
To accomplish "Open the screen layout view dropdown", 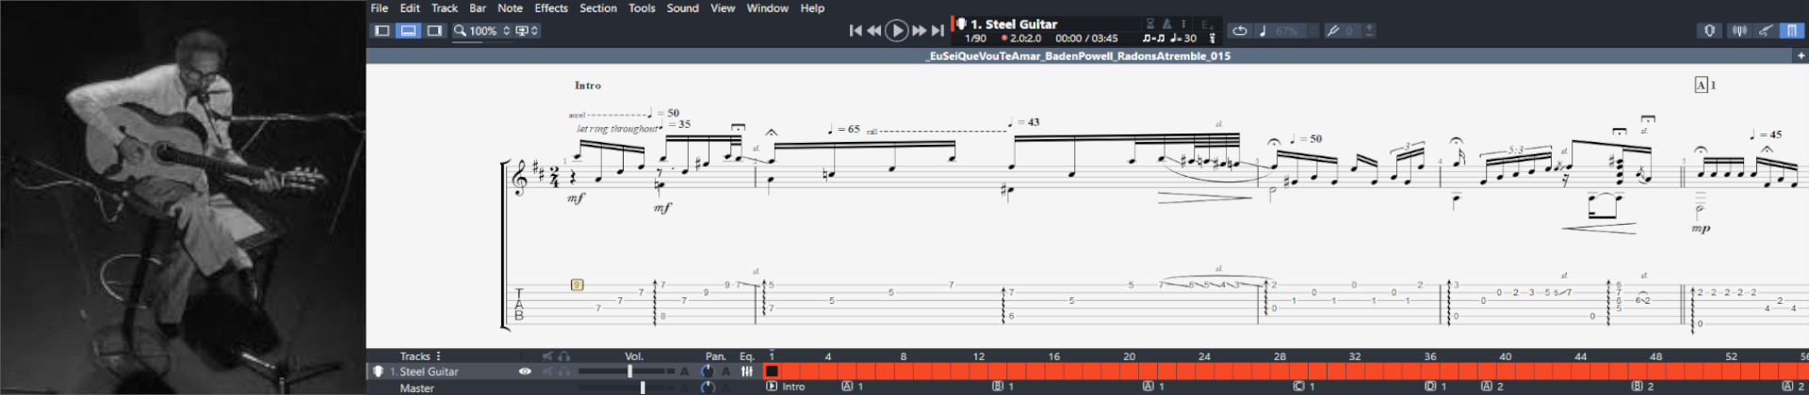I will pos(527,30).
